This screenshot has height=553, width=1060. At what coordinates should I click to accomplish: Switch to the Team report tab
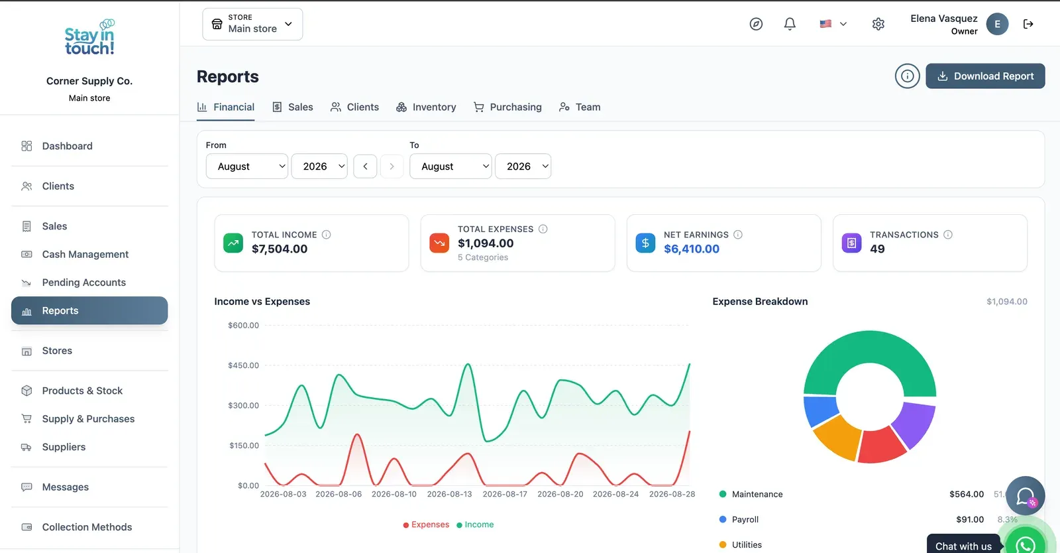[580, 107]
